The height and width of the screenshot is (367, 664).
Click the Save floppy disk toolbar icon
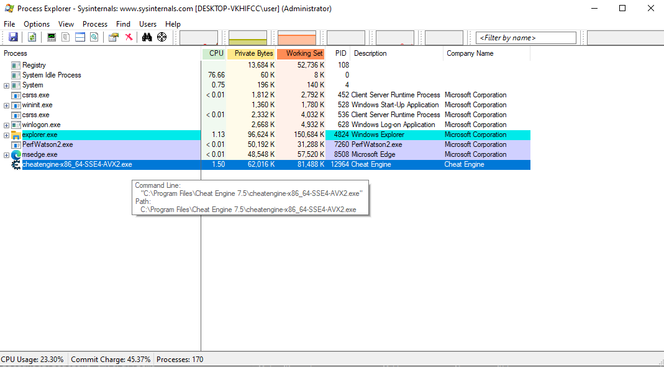click(x=13, y=37)
